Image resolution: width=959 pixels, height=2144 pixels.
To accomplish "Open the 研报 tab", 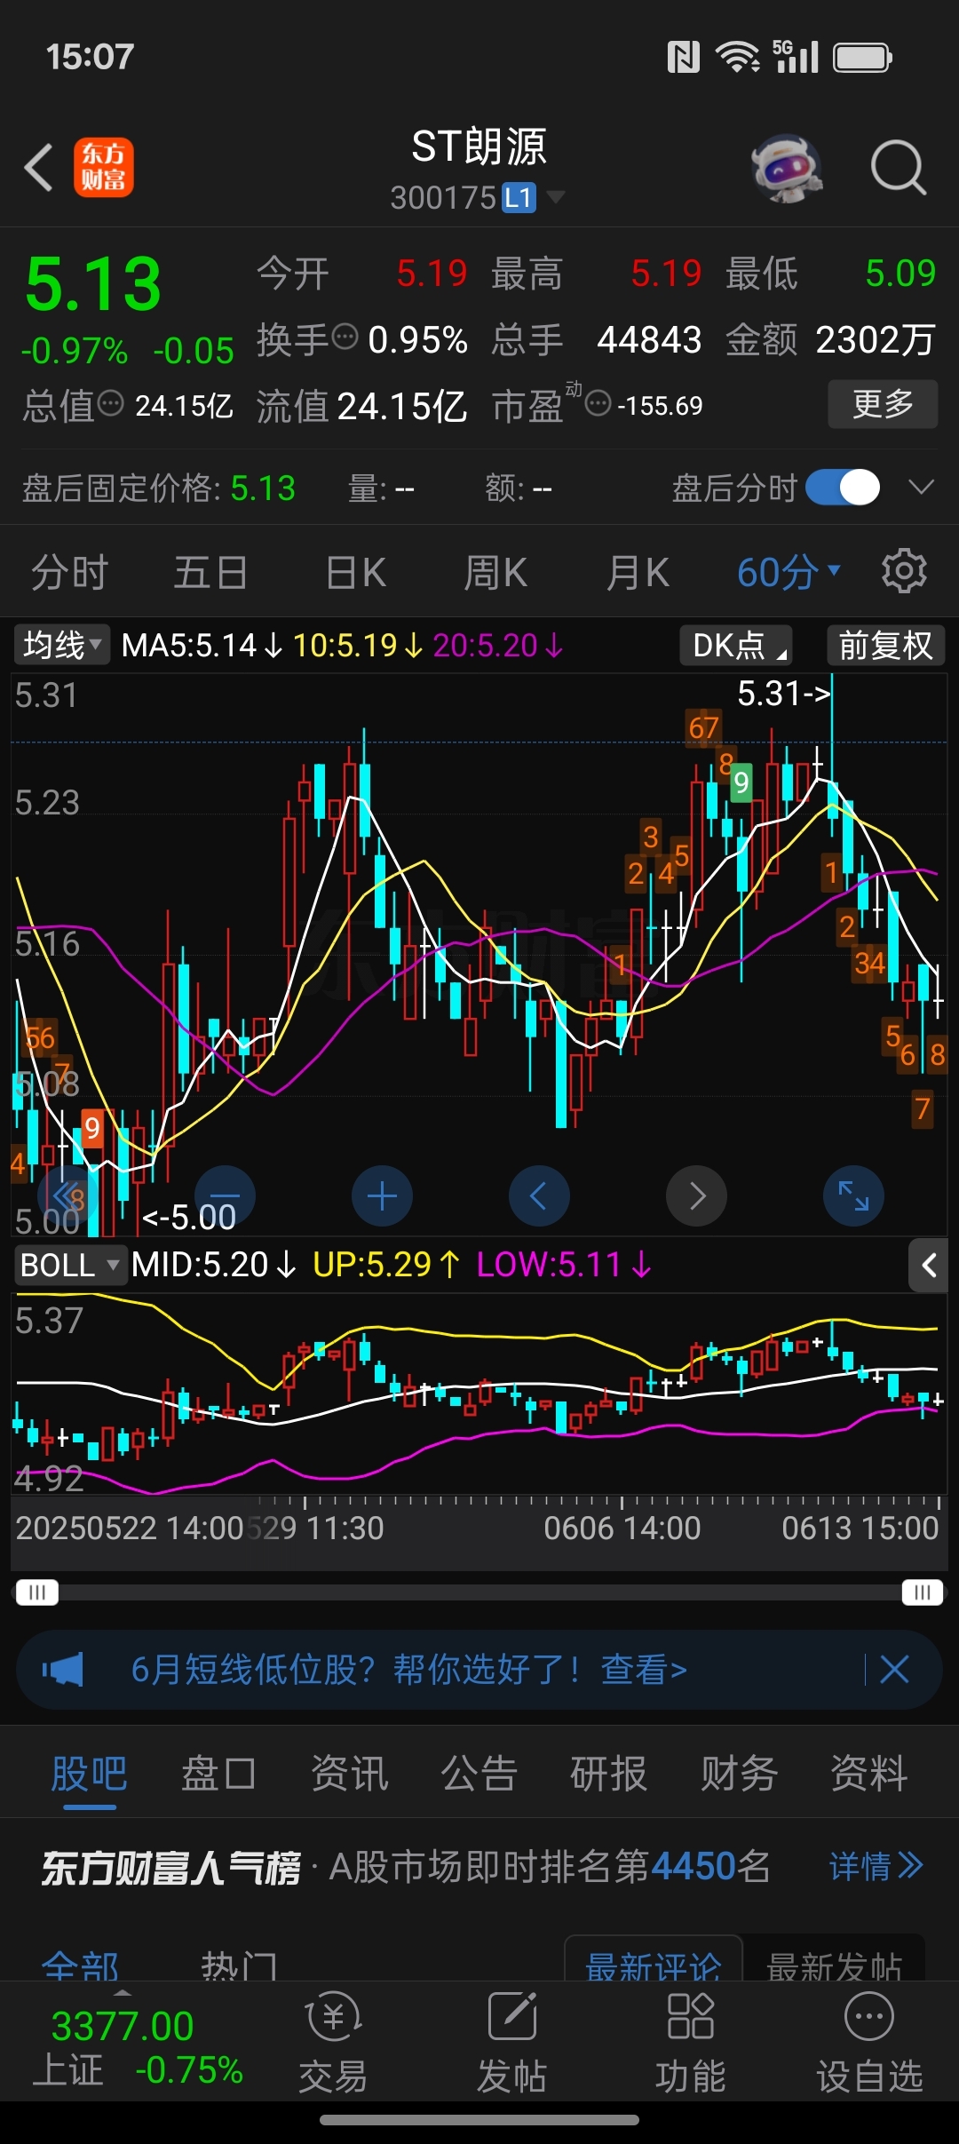I will click(x=608, y=1774).
